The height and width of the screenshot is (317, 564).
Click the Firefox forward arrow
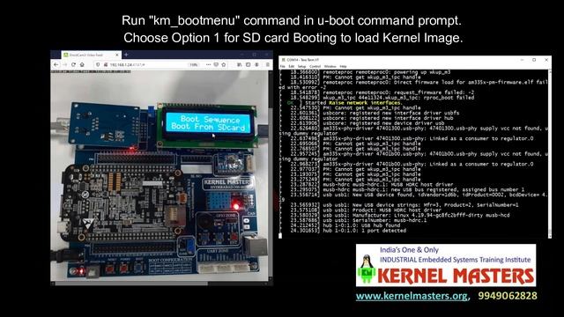pos(64,64)
